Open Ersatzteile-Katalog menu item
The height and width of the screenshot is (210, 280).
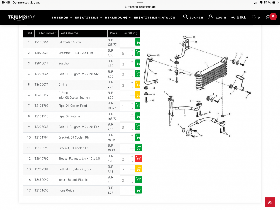point(155,17)
